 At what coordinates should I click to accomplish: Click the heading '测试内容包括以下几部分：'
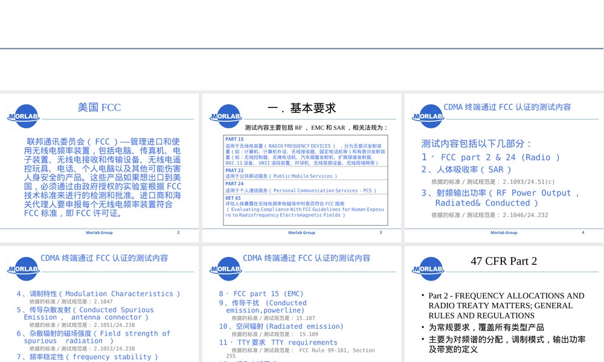477,144
